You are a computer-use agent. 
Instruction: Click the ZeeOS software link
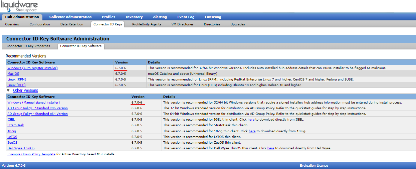click(x=12, y=142)
